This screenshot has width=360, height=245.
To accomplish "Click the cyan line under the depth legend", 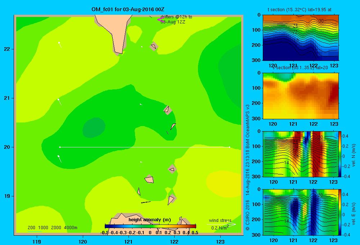I will coord(35,231).
